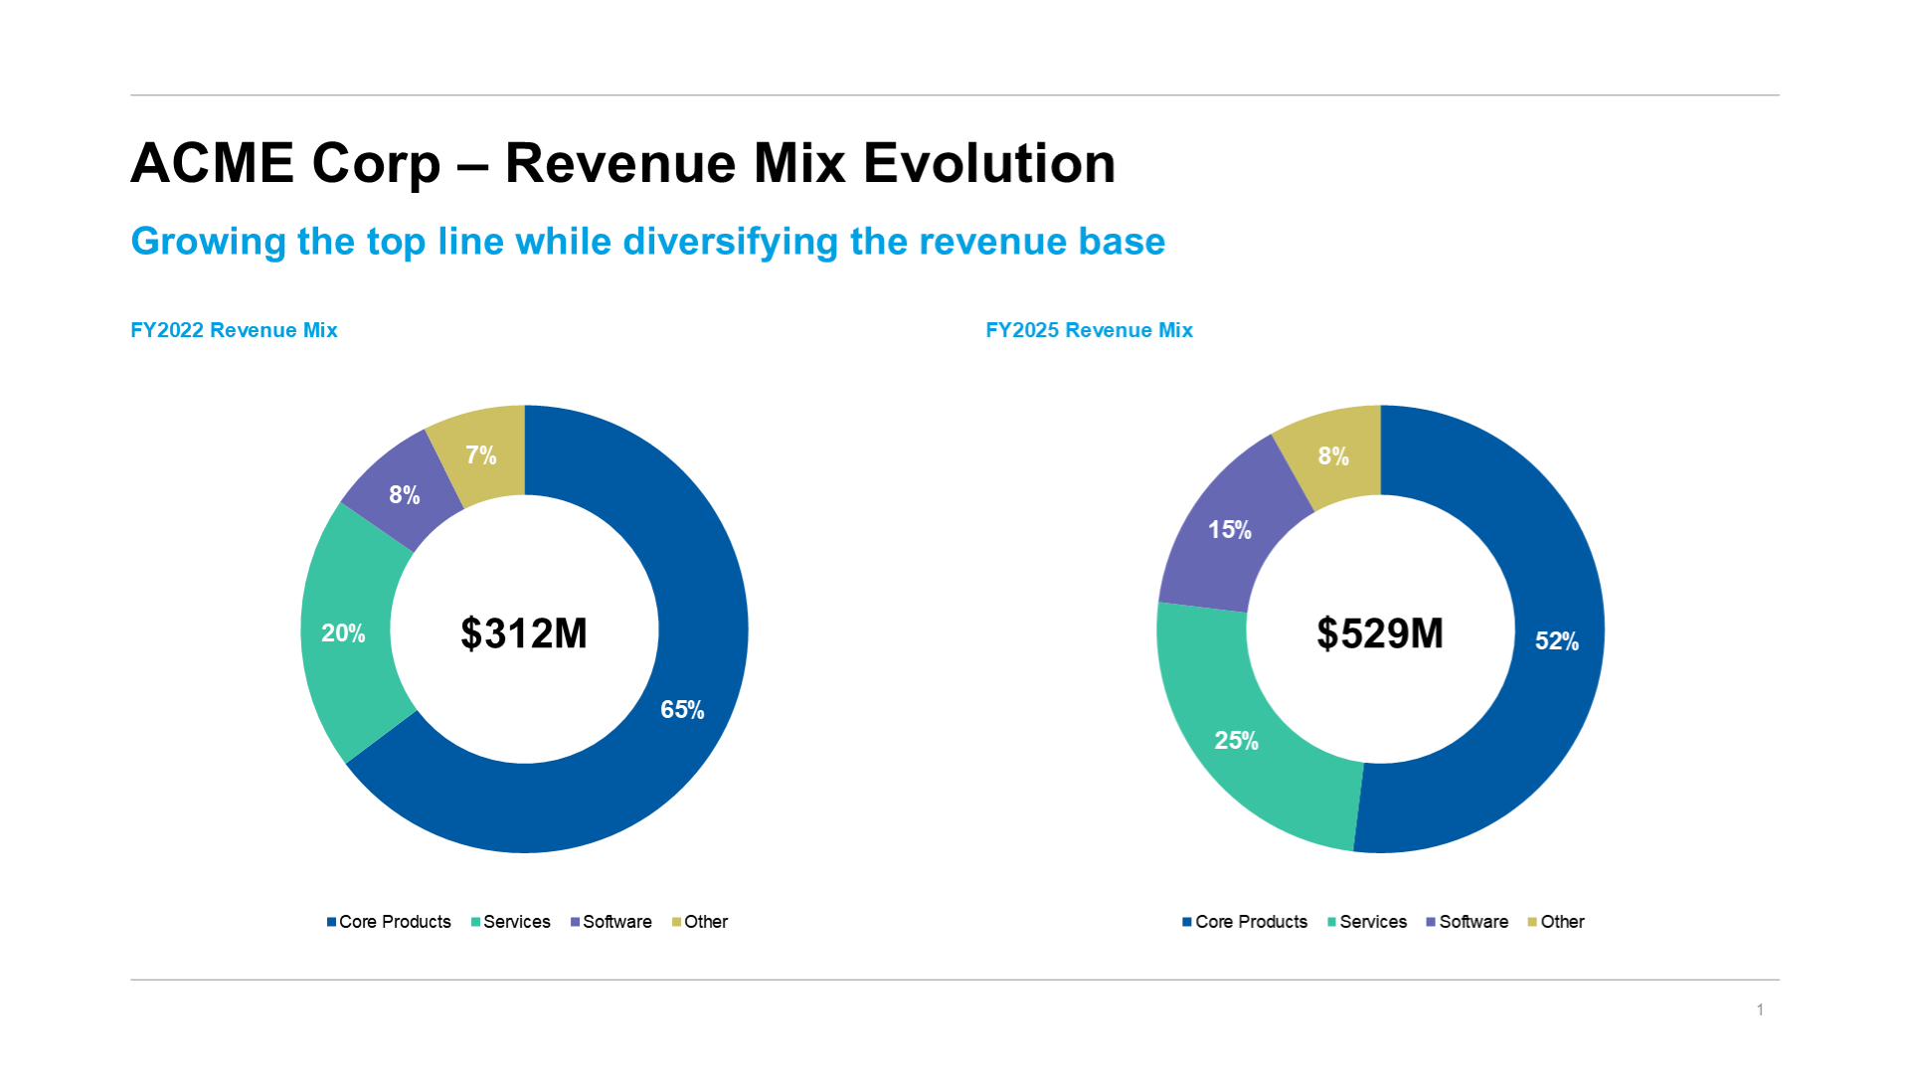
Task: Click the '$312M' total in the FY2022 donut
Action: (524, 633)
